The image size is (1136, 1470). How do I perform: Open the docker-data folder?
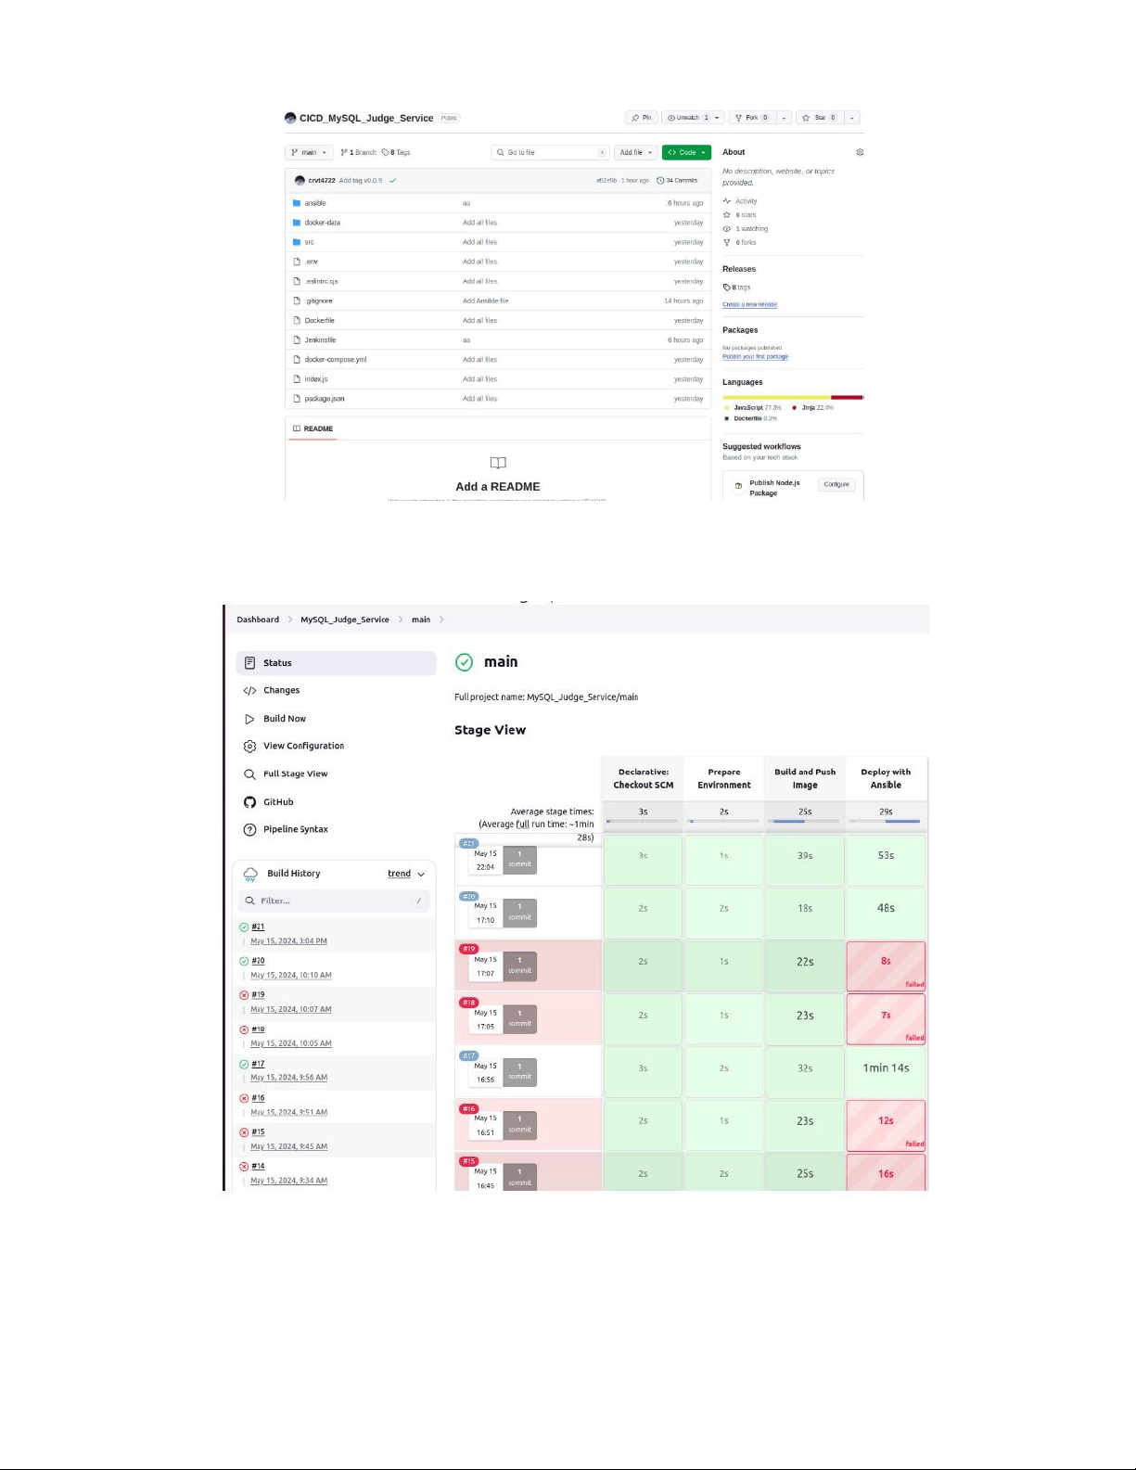pyautogui.click(x=322, y=223)
